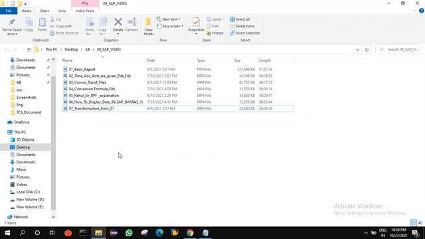Switch to Details view layout icon
Screen dimensions: 425x239
click(413, 223)
